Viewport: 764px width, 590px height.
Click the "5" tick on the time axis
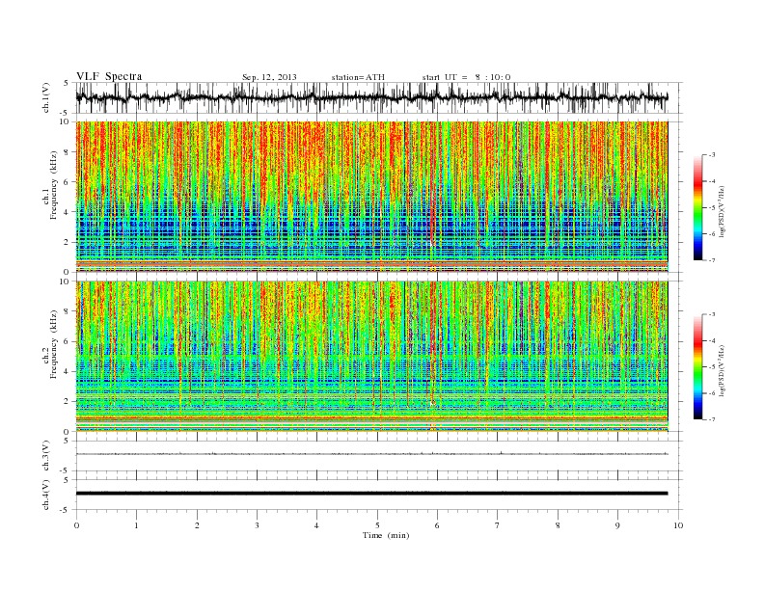(x=377, y=525)
